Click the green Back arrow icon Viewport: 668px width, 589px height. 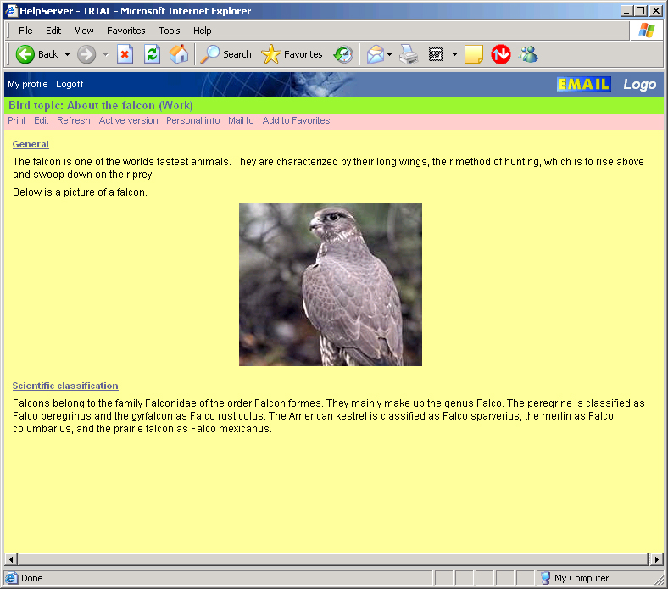[x=25, y=54]
